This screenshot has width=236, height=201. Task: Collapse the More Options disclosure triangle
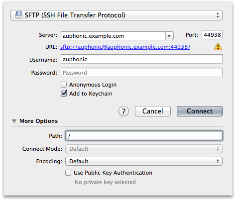pyautogui.click(x=14, y=121)
